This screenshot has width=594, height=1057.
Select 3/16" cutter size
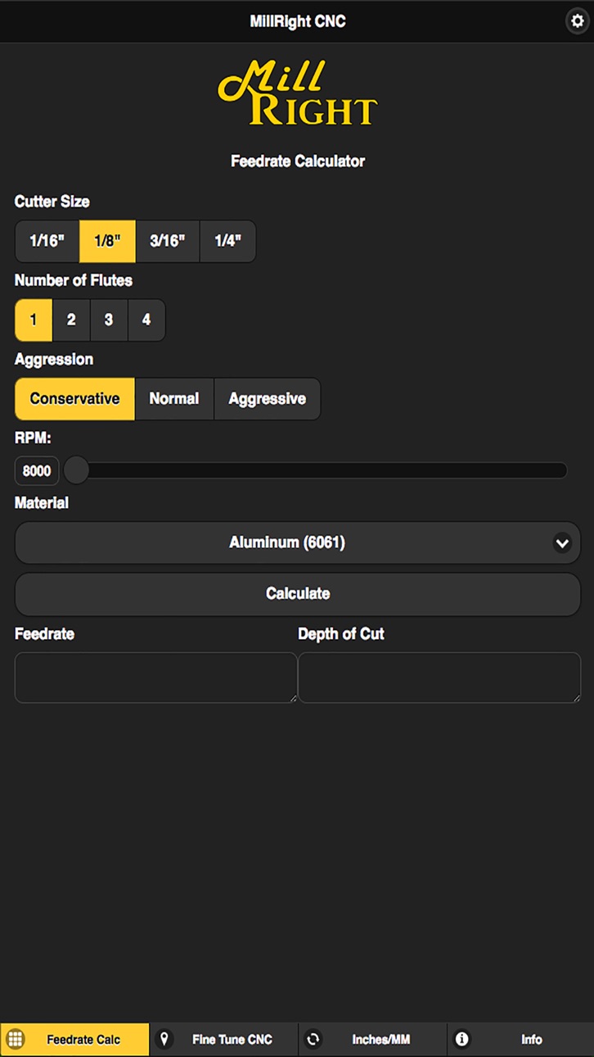coord(168,241)
